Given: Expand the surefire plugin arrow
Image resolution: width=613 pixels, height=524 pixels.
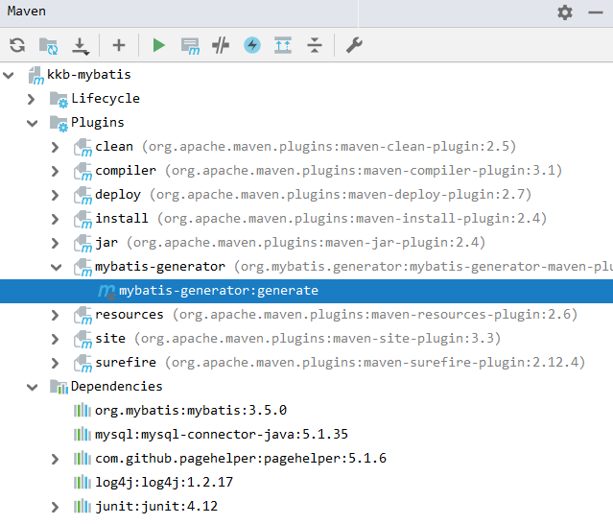Looking at the screenshot, I should 56,363.
